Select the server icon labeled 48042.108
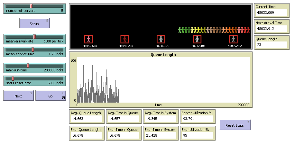Viewport: 295px width, 146px height. pos(197,39)
